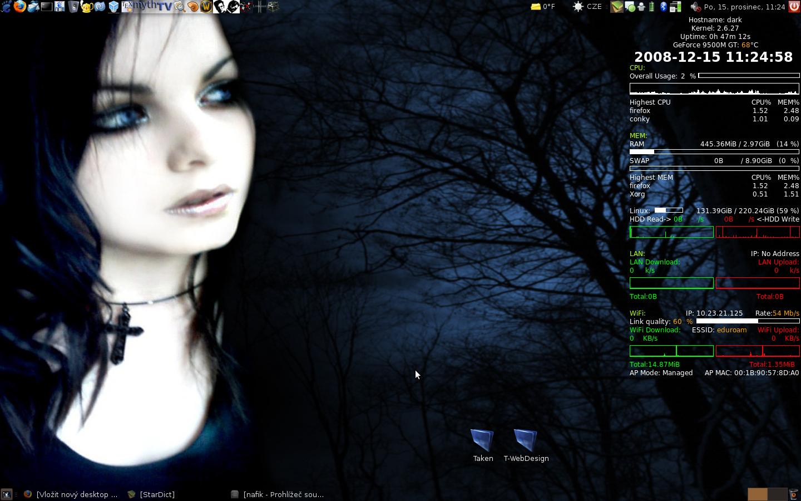Image resolution: width=801 pixels, height=501 pixels.
Task: Open the second black-and-white face game launcher
Action: (234, 7)
